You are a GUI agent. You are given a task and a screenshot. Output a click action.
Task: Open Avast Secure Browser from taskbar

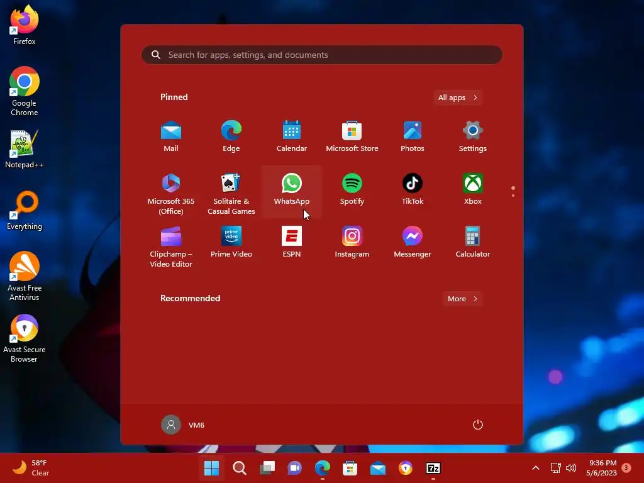tap(406, 468)
